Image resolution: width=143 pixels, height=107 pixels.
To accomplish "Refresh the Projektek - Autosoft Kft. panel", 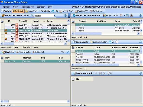I will pyautogui.click(x=141, y=16).
